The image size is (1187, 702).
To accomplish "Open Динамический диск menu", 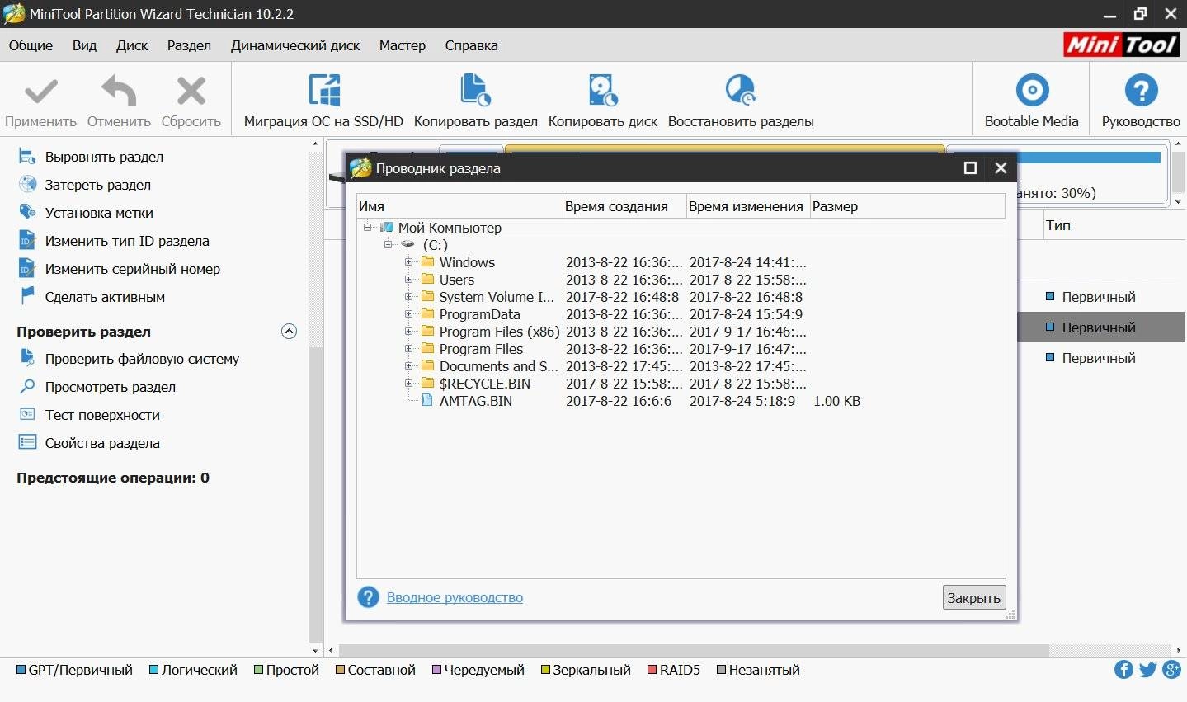I will click(x=295, y=45).
